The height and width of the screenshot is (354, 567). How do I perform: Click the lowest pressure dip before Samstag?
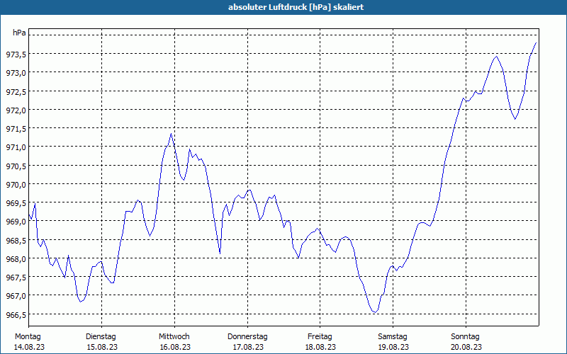(x=376, y=312)
